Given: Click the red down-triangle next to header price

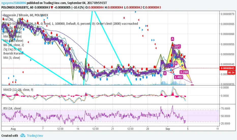Looking at the screenshot, I should [x=52, y=8].
